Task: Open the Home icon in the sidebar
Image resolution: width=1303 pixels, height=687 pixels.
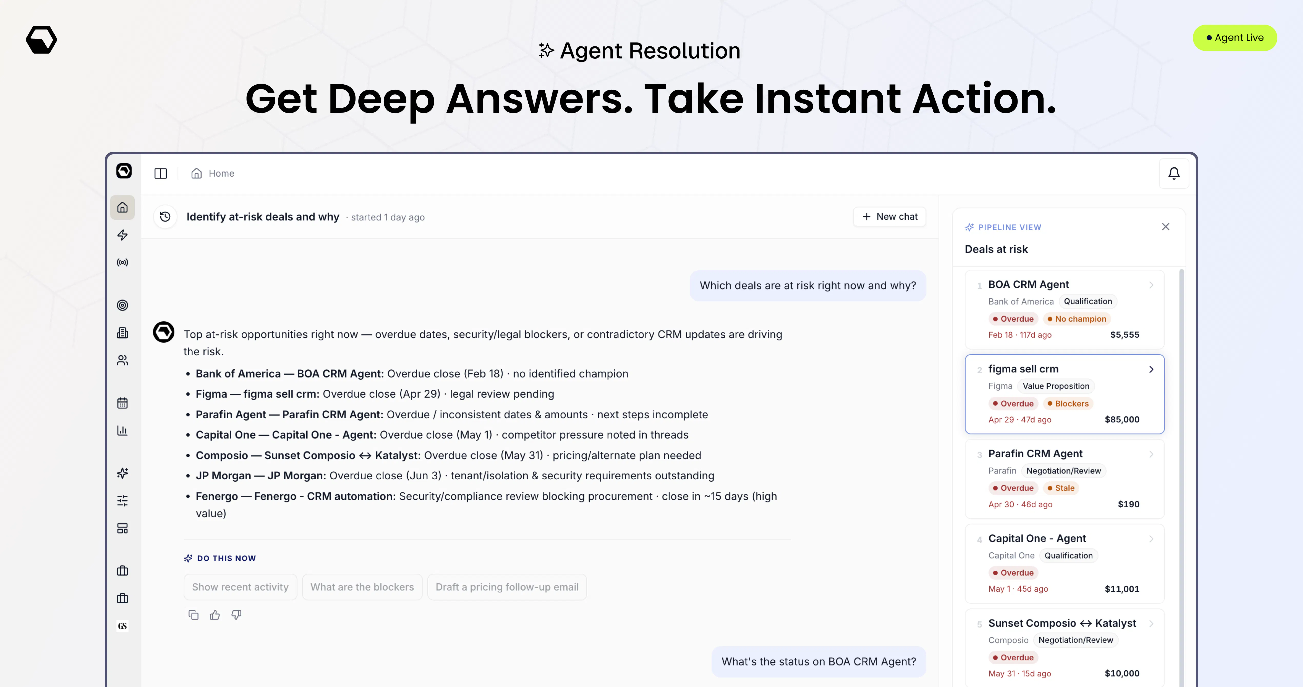Action: click(x=122, y=207)
